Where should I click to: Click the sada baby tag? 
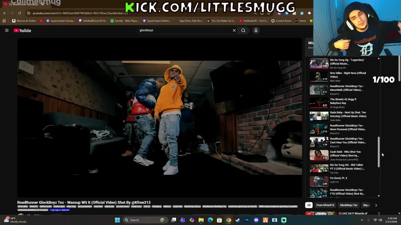[177, 207]
